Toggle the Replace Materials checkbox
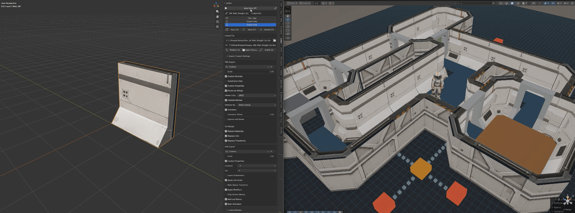575x213 pixels. 226,131
